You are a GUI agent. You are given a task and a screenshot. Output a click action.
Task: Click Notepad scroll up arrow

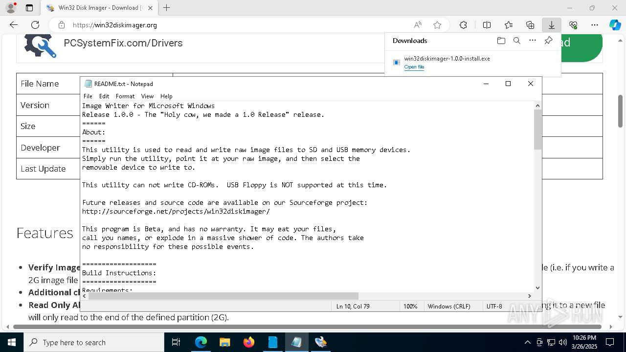(537, 105)
